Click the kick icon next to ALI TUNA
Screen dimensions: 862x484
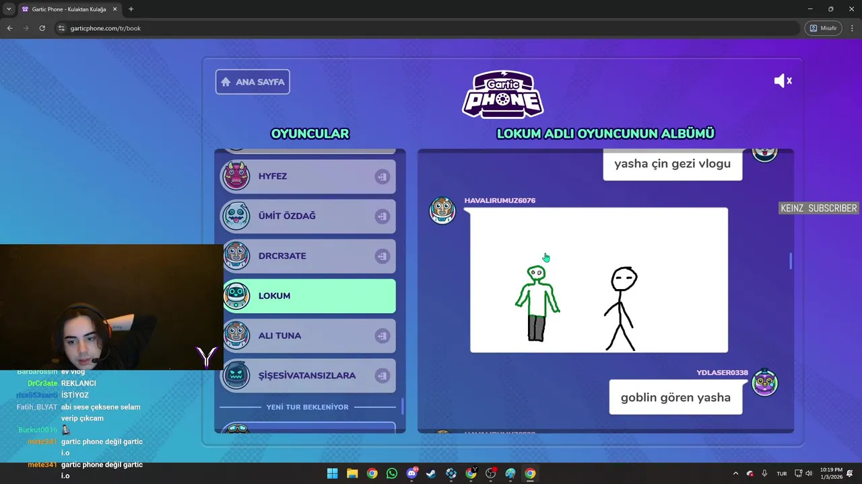point(382,335)
